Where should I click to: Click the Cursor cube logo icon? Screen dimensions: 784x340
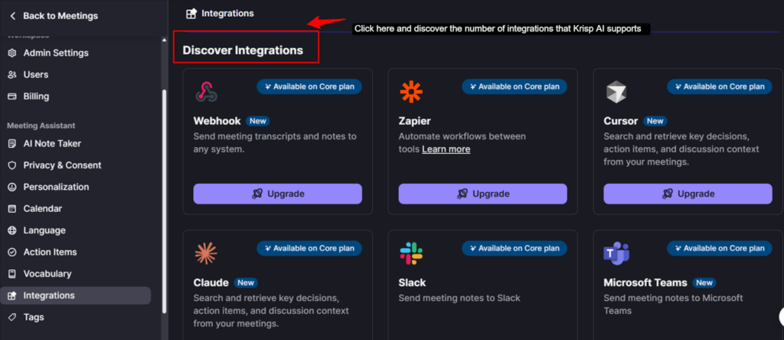(616, 93)
